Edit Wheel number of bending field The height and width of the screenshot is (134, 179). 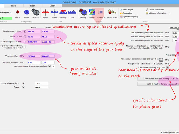(x=48, y=42)
